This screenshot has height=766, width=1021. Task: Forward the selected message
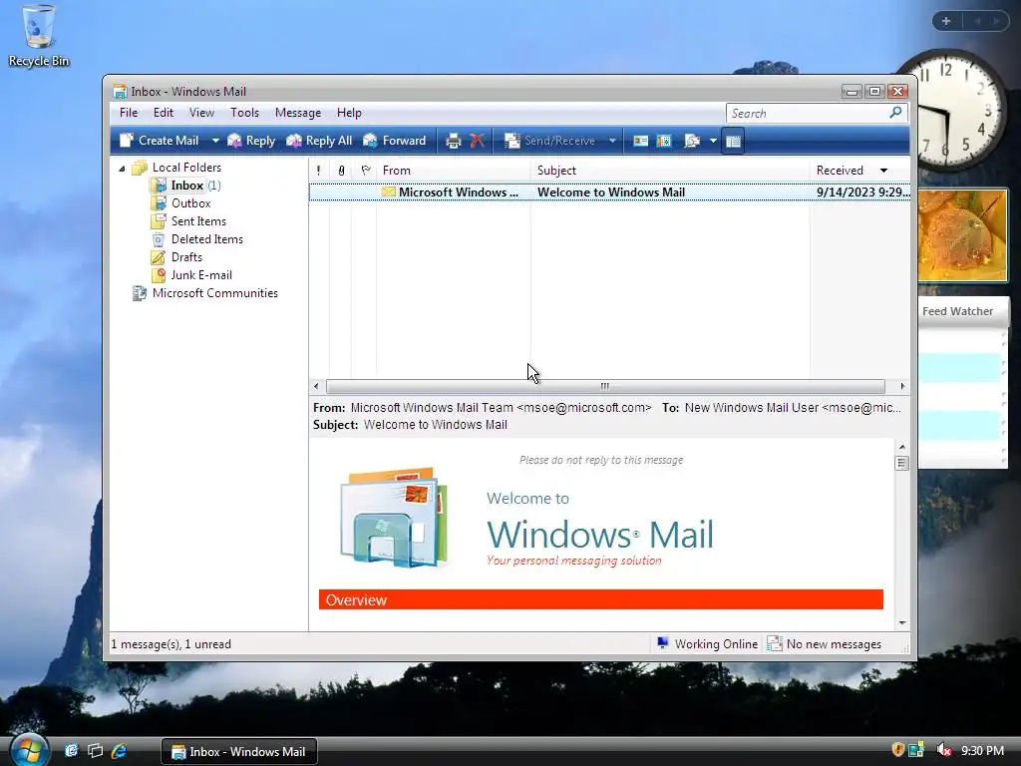[395, 141]
